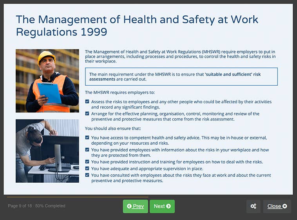
Task: Click the left arrow icon in Prev
Action: (129, 206)
